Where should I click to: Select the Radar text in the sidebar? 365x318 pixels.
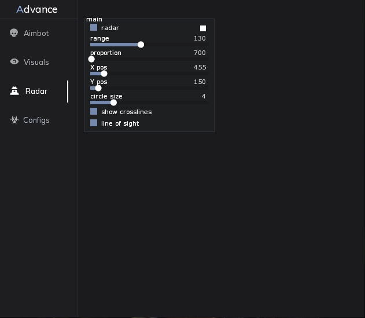pyautogui.click(x=36, y=91)
